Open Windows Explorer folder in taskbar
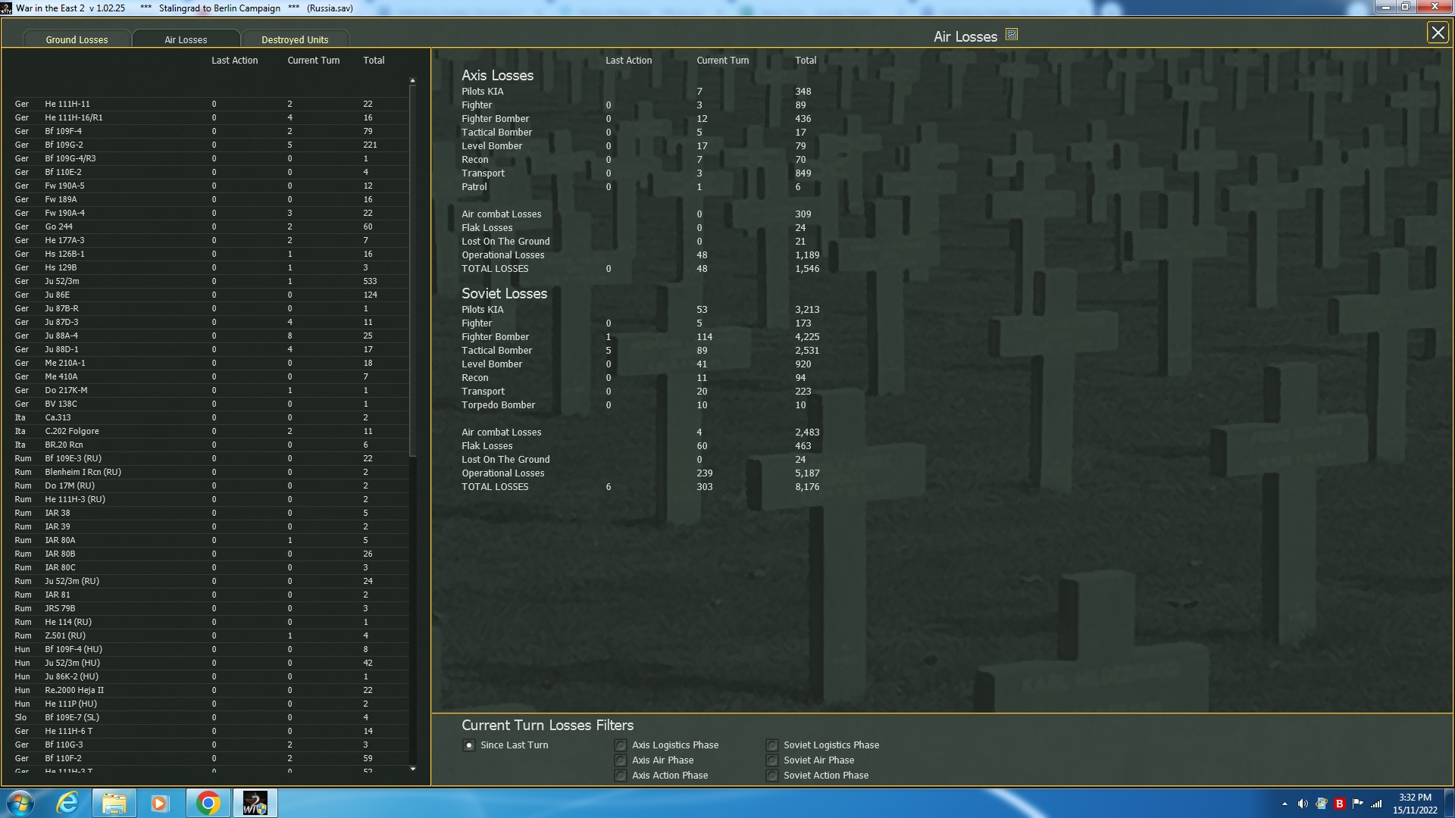This screenshot has height=818, width=1455. (114, 803)
